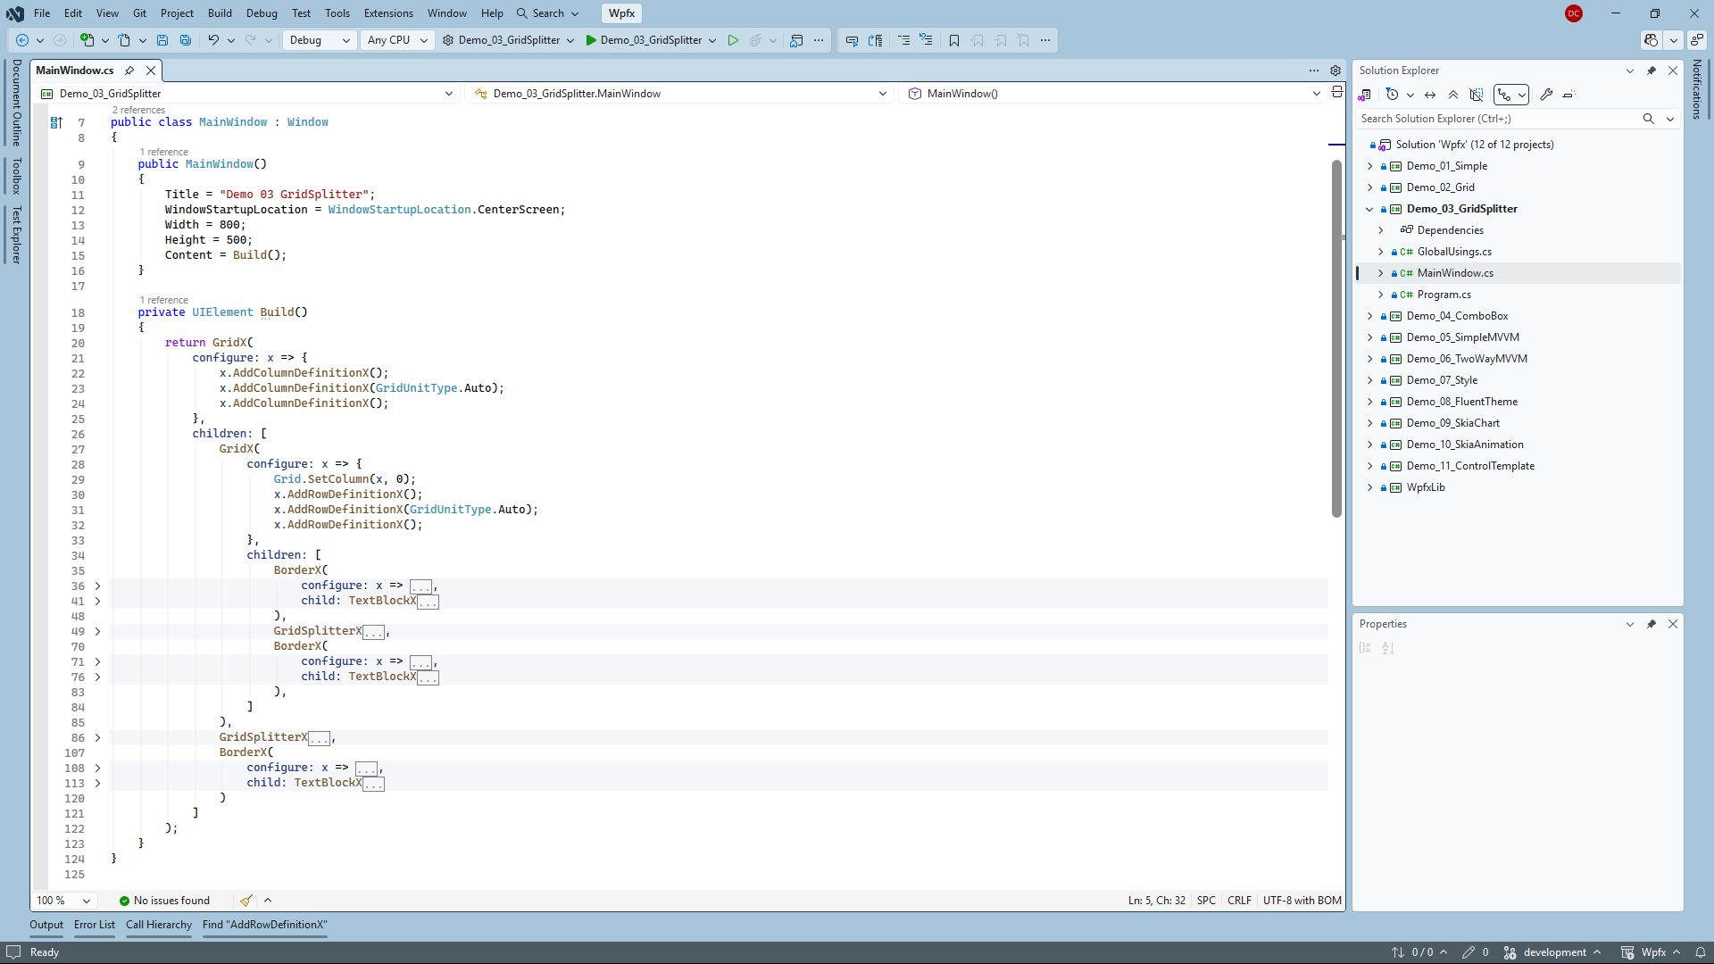Click the Pending Changes Filter clock icon
The width and height of the screenshot is (1714, 964).
[x=1392, y=95]
